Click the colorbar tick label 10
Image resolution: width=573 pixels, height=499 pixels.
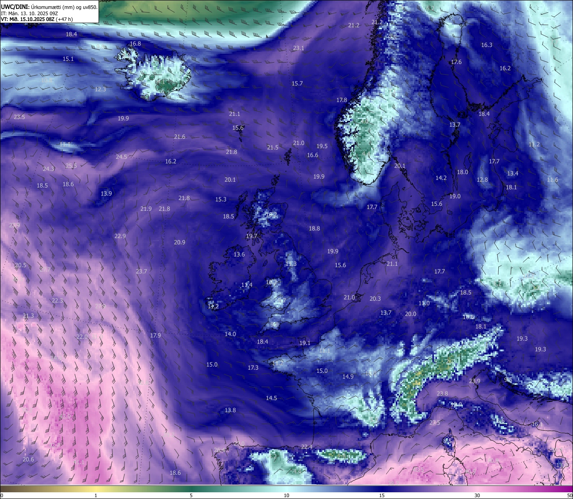[286, 495]
